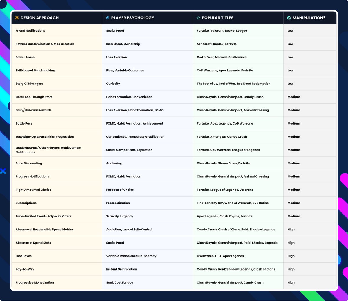
Task: Click the 'Anchoring' cell
Action: coord(147,163)
